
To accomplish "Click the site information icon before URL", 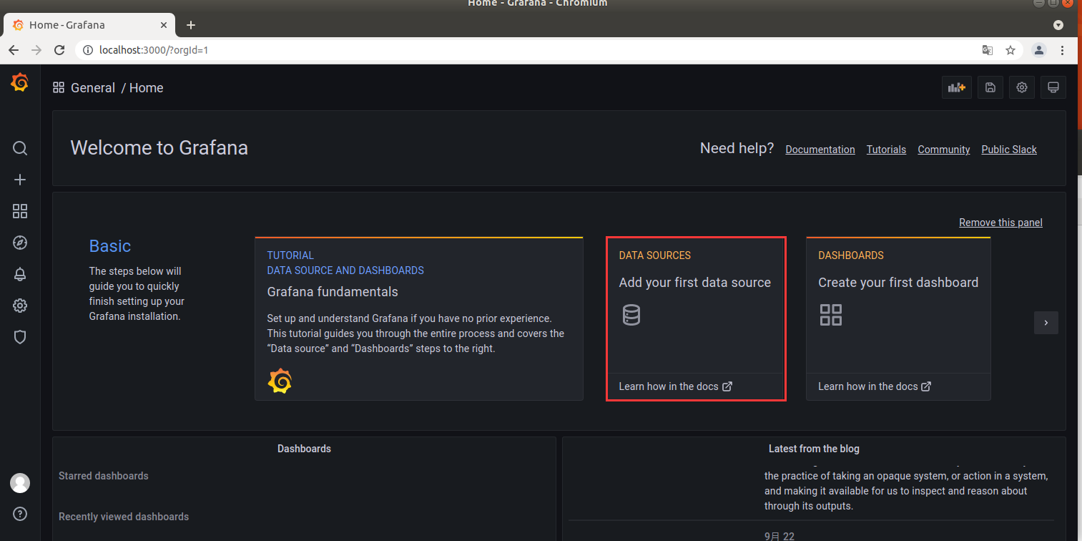I will (x=88, y=50).
